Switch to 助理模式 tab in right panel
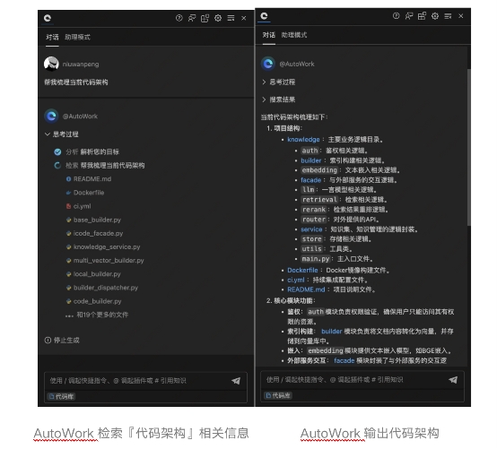 [x=294, y=35]
